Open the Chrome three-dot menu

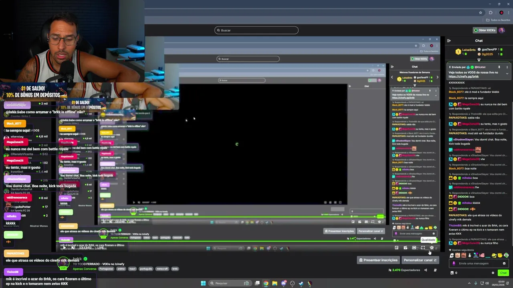click(509, 12)
